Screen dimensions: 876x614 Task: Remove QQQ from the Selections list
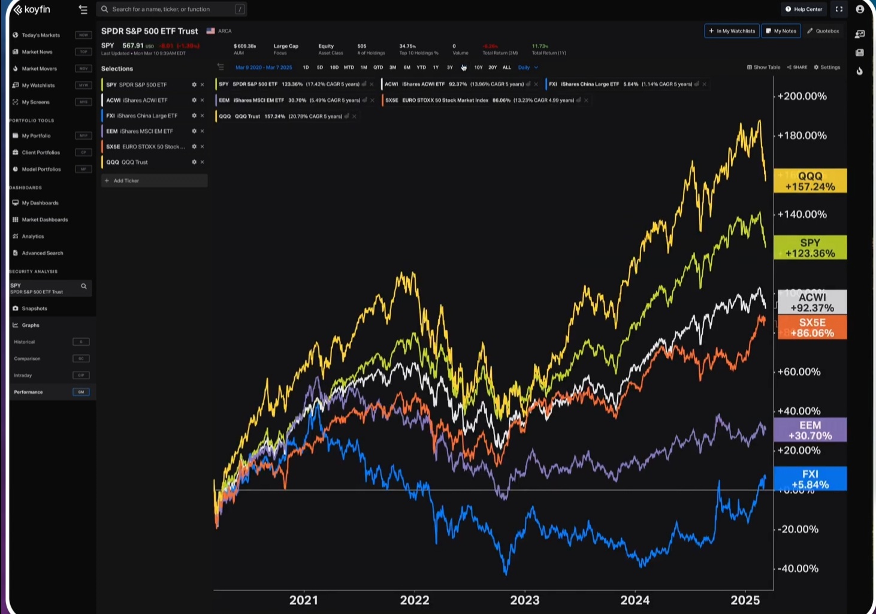pyautogui.click(x=203, y=162)
